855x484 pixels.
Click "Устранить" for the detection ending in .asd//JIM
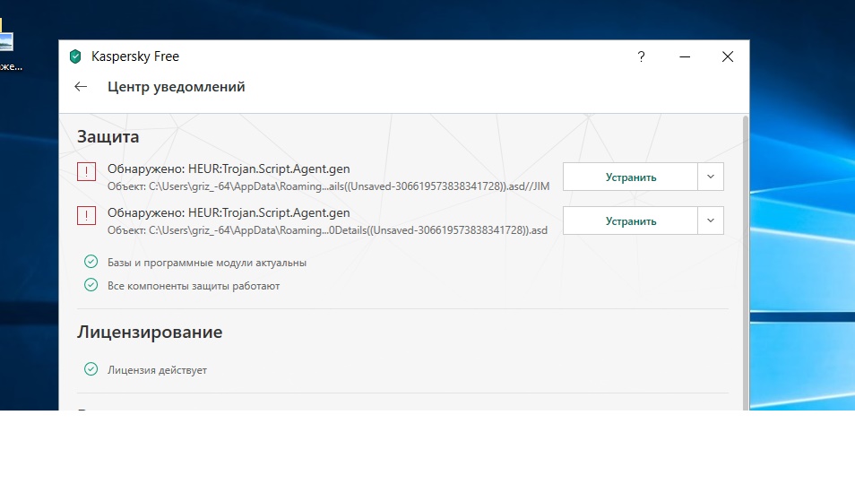point(630,177)
